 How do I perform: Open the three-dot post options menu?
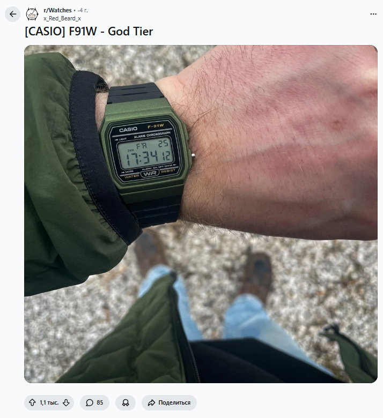click(373, 14)
